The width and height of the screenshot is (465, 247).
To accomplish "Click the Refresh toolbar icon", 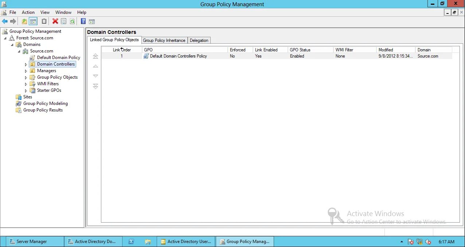I will (73, 21).
